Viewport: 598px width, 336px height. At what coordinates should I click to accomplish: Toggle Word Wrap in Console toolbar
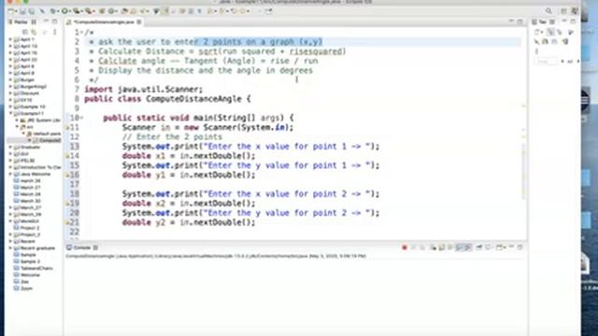pos(450,247)
